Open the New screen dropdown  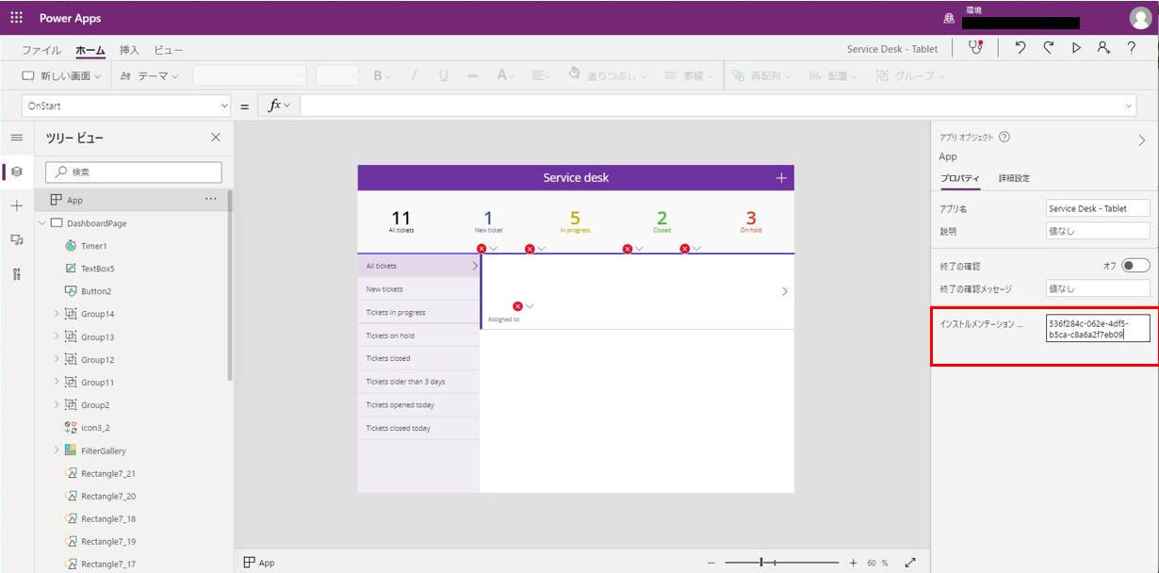point(63,75)
